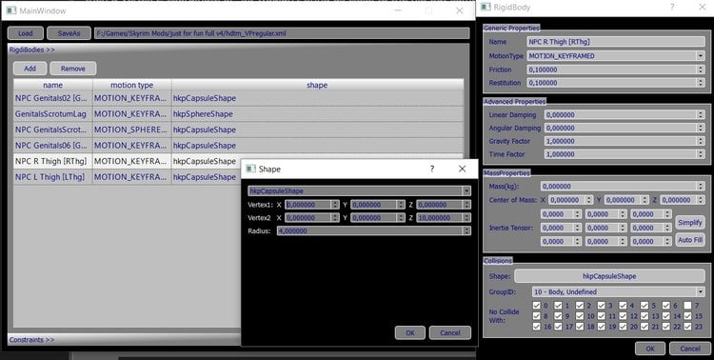The image size is (714, 360).
Task: Click the 'shape' column header
Action: point(317,85)
